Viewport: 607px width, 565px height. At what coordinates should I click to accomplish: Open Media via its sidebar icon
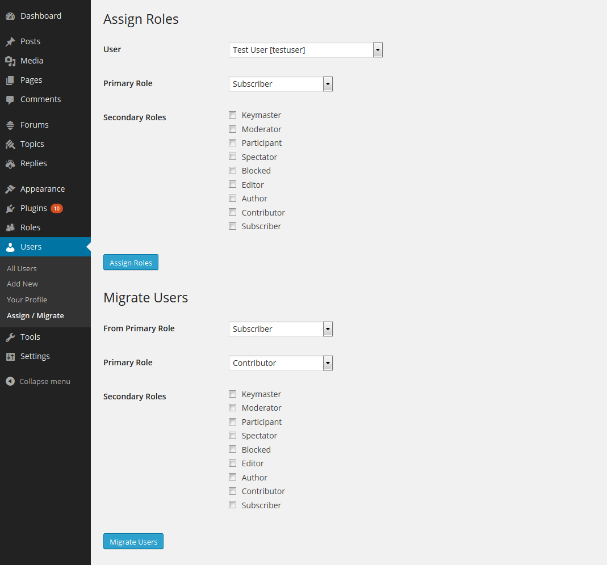coord(10,61)
